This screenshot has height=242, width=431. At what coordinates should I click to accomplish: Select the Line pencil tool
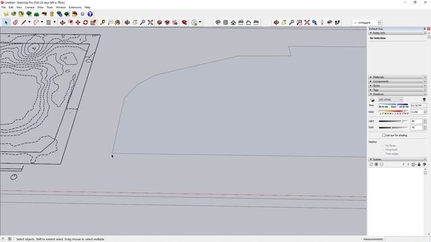click(x=24, y=22)
